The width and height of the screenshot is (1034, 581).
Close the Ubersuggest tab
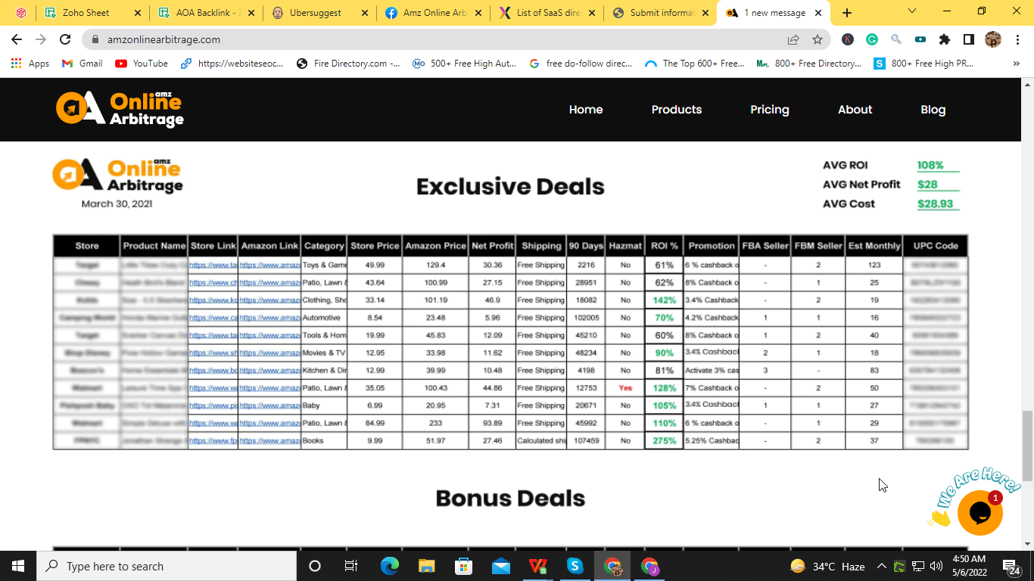[364, 13]
